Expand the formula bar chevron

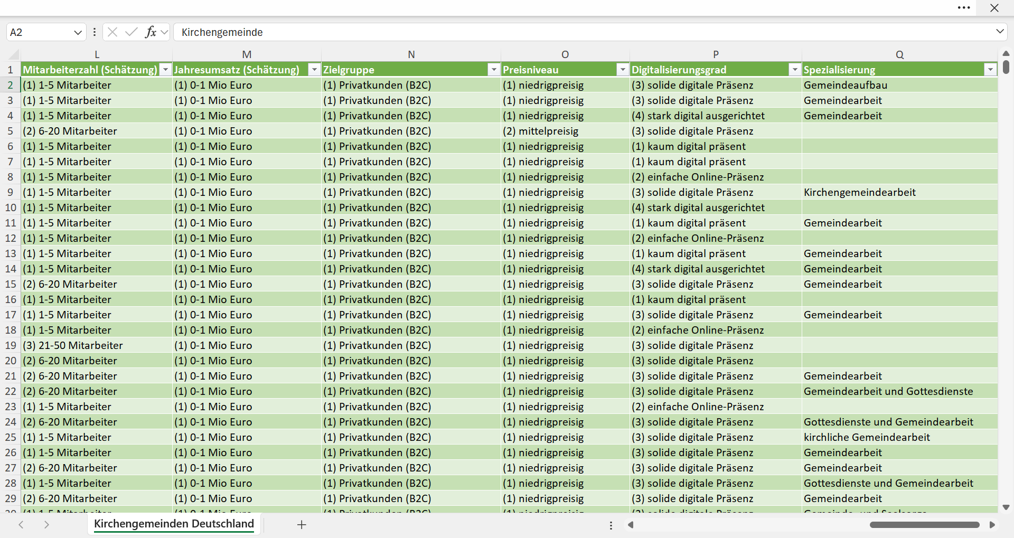tap(1000, 32)
